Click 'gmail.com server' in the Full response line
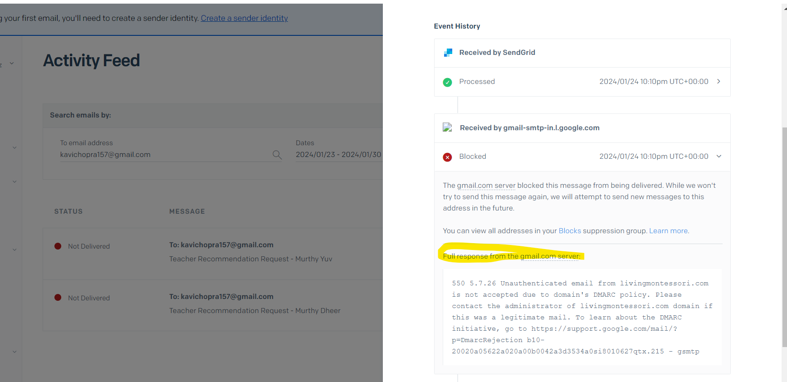The height and width of the screenshot is (382, 787). (550, 256)
